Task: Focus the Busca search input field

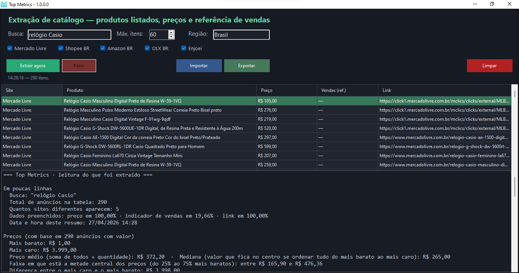Action: coord(69,35)
